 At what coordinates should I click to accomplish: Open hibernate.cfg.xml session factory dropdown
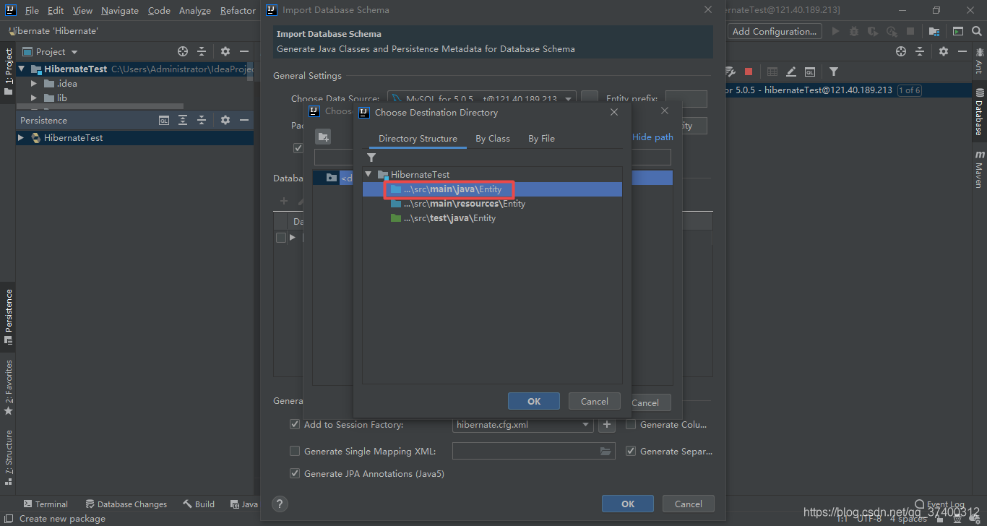point(586,425)
